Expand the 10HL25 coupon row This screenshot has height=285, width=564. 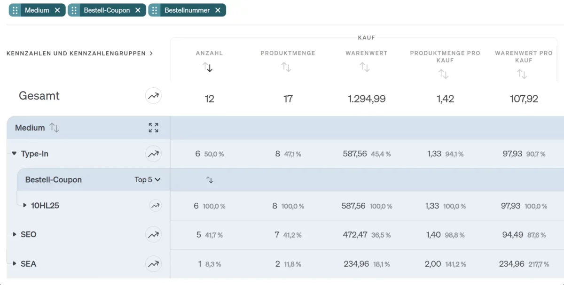tap(25, 205)
